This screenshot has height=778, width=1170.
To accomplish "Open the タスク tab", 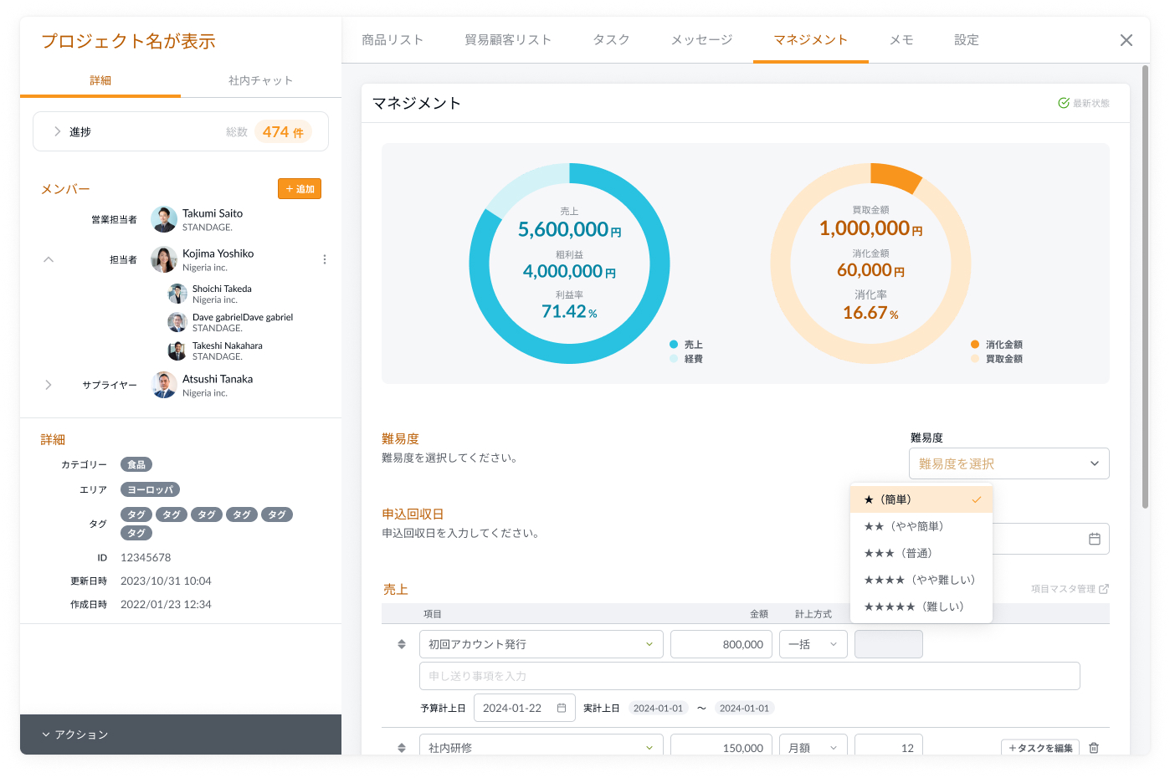I will pyautogui.click(x=611, y=40).
